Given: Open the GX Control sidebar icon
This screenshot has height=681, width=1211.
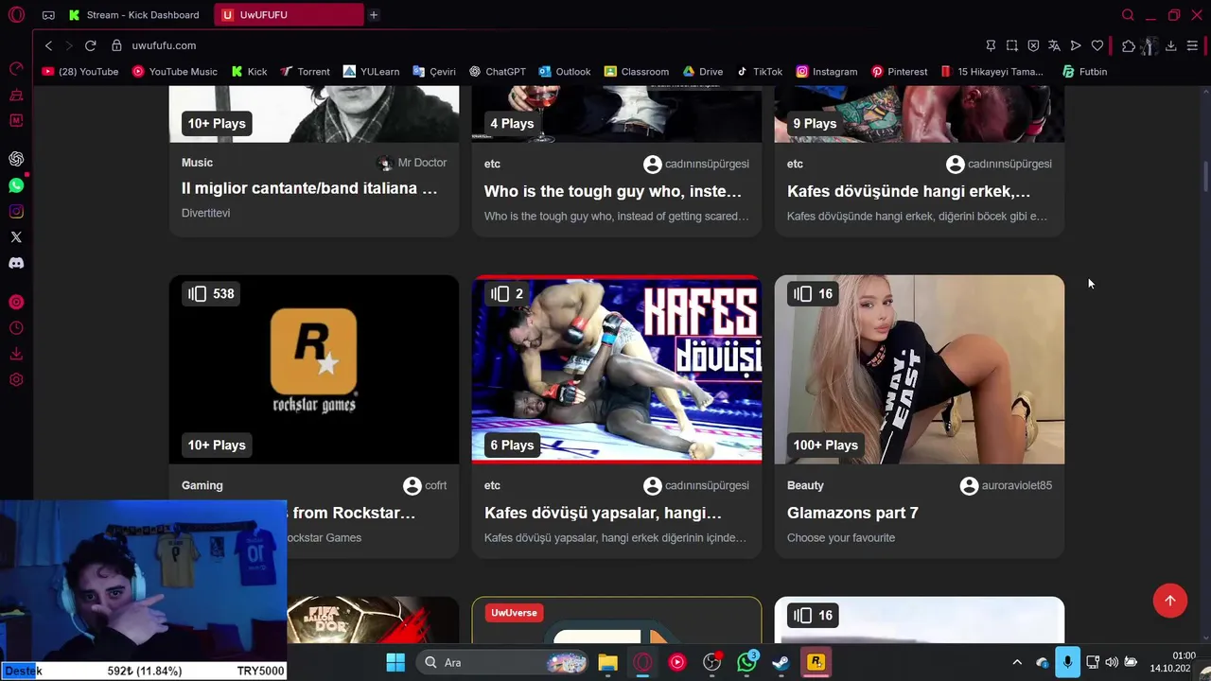Looking at the screenshot, I should tap(16, 69).
